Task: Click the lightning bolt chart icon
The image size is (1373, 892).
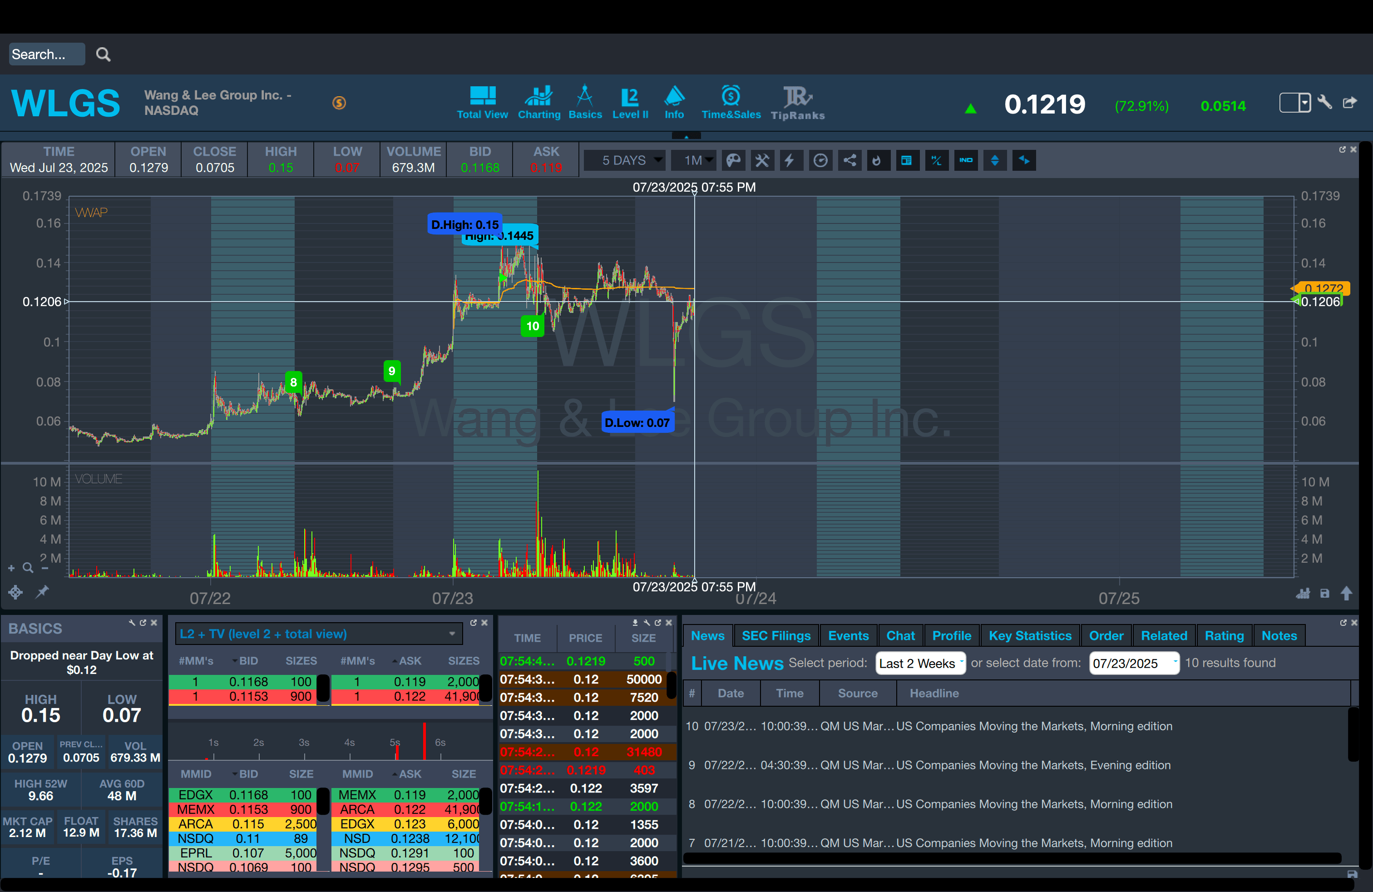Action: 790,160
